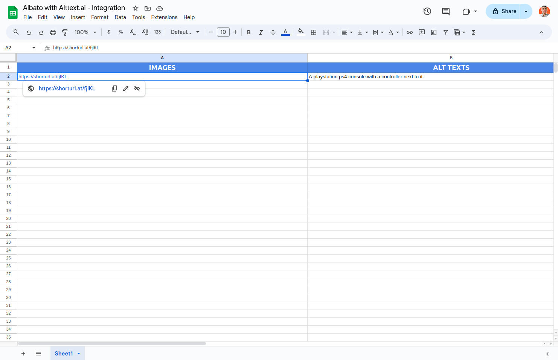Open the font family dropdown
Viewport: 558px width, 360px height.
185,32
